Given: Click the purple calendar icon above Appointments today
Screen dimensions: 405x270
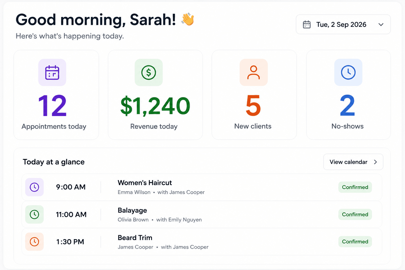Looking at the screenshot, I should click(x=52, y=73).
